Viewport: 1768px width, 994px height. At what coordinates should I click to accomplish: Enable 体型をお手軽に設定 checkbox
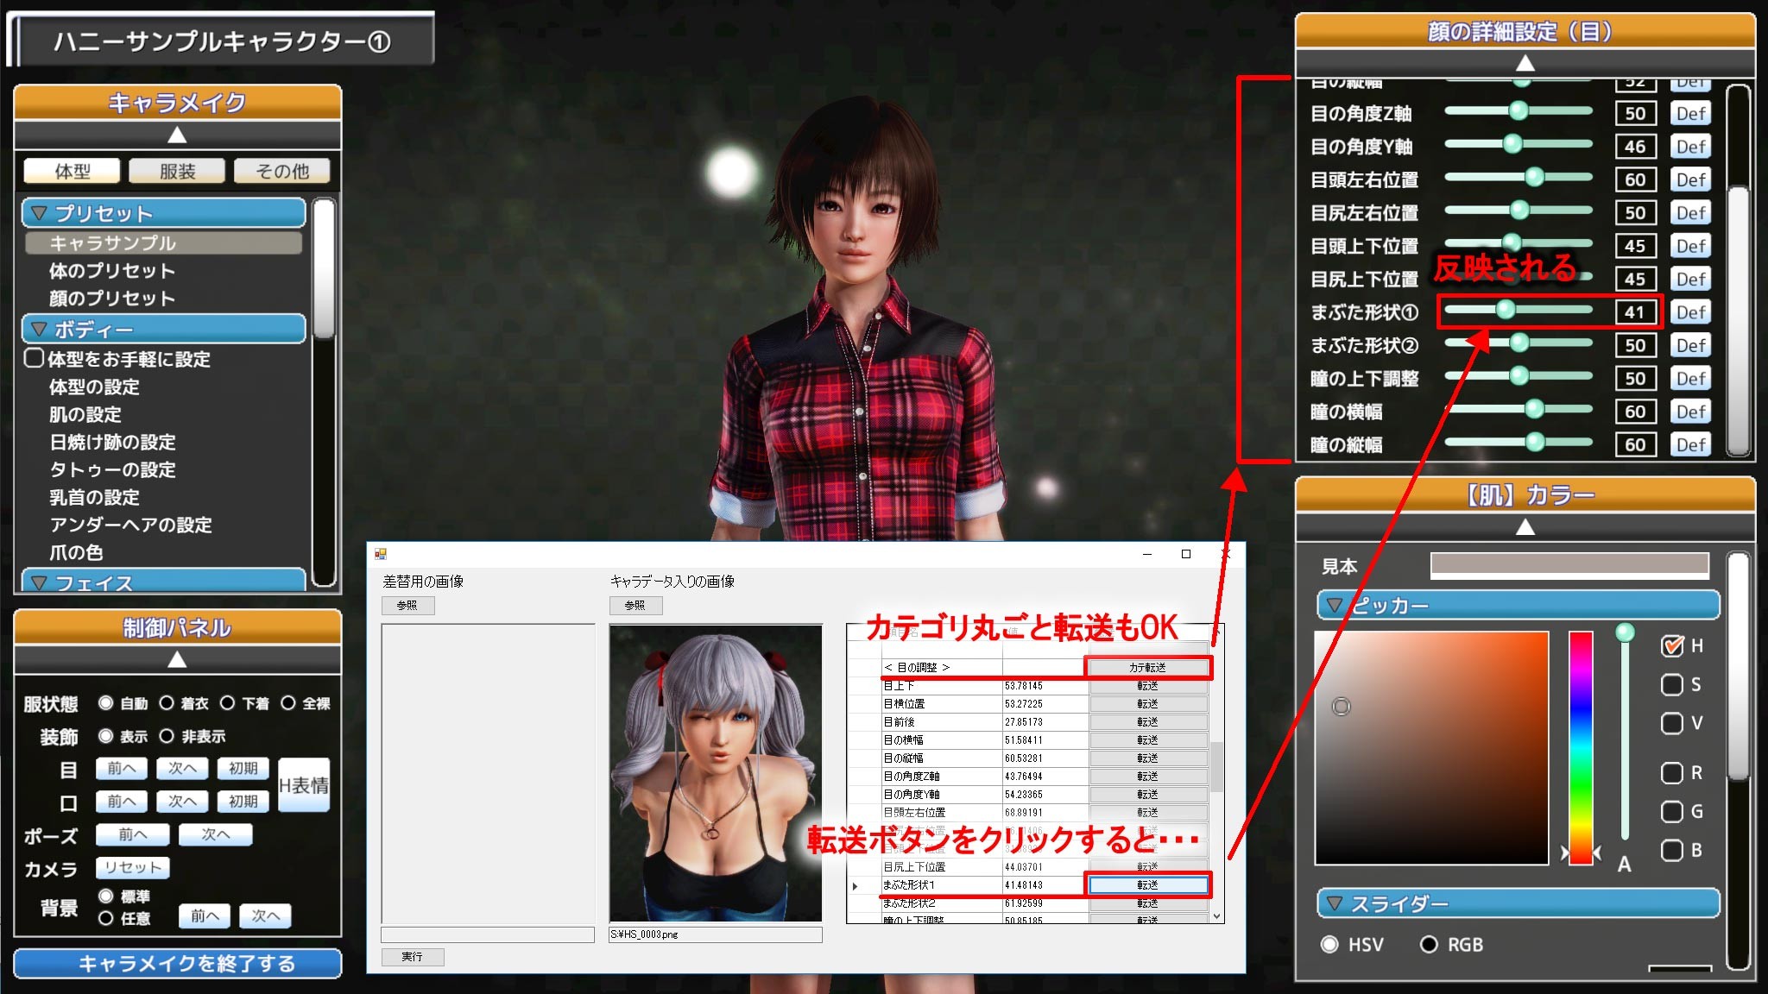34,358
